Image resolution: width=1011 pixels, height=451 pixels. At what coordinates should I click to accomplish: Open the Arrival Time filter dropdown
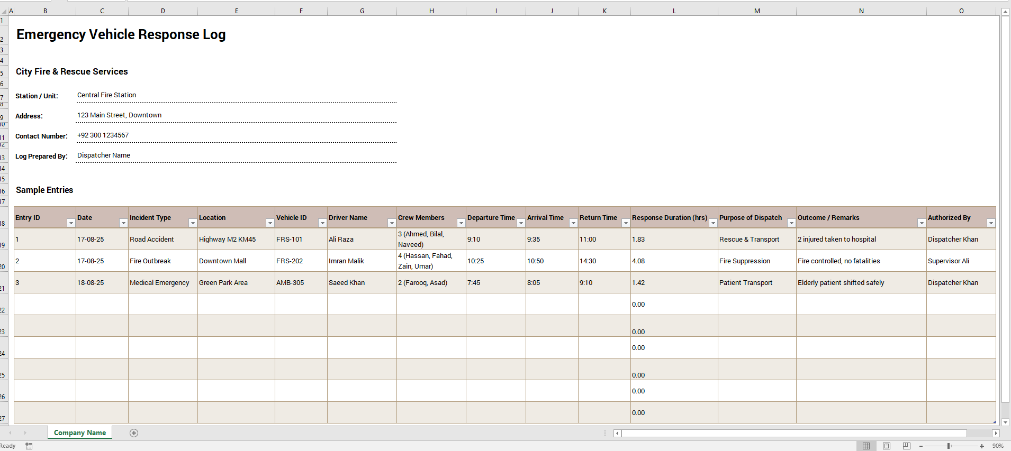click(x=573, y=223)
